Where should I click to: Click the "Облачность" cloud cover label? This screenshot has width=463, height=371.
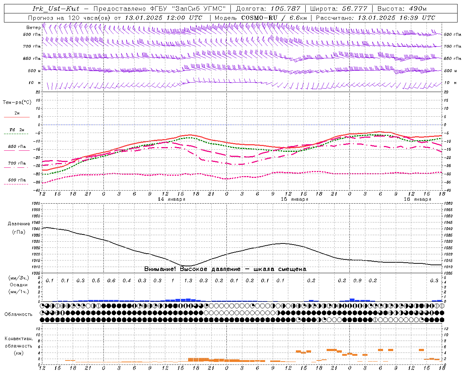(x=18, y=314)
